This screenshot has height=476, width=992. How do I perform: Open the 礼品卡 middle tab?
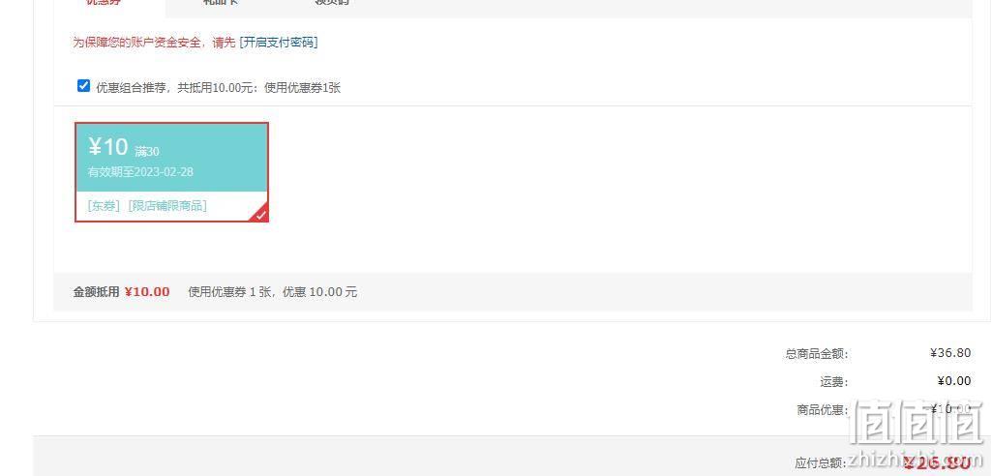pyautogui.click(x=222, y=3)
